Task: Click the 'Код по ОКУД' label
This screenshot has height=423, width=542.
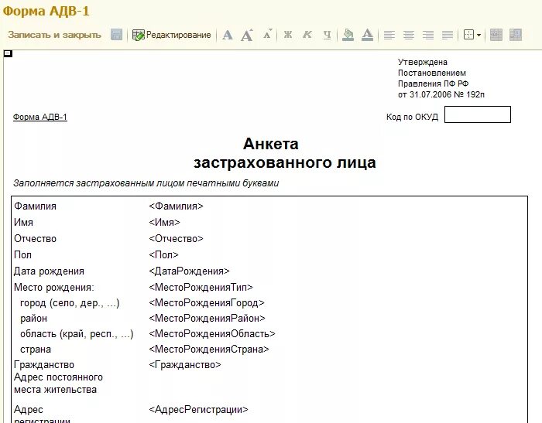Action: 412,117
